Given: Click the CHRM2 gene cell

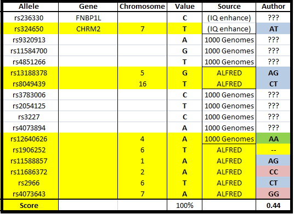Looking at the screenshot, I should click(x=88, y=29).
